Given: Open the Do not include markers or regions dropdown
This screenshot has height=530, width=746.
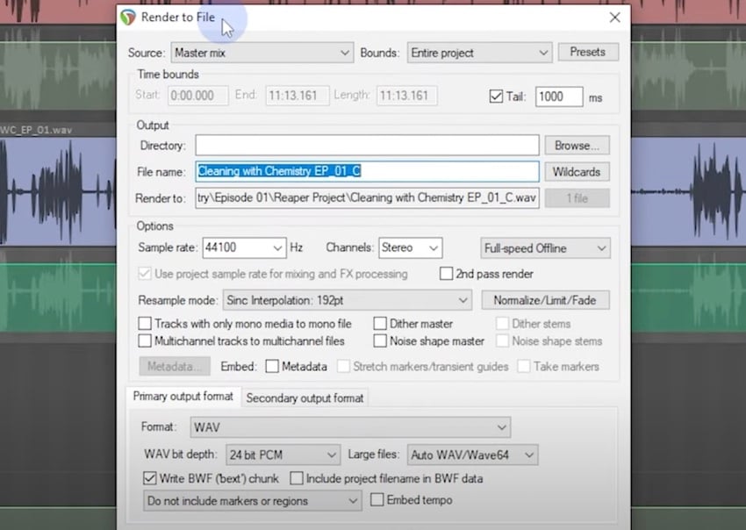Looking at the screenshot, I should coord(252,501).
